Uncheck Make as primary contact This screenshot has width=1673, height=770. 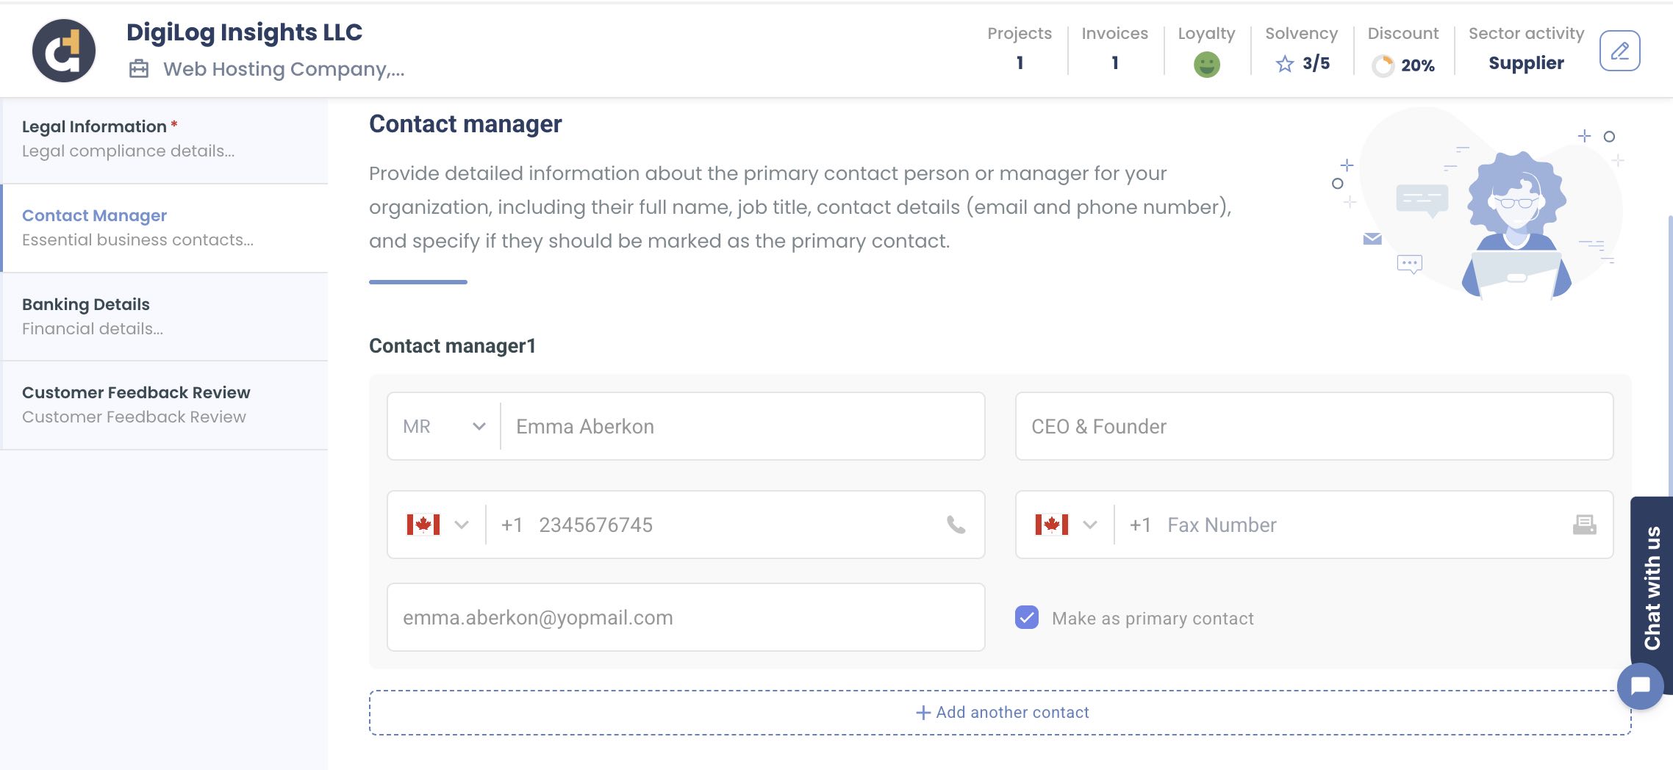point(1027,618)
